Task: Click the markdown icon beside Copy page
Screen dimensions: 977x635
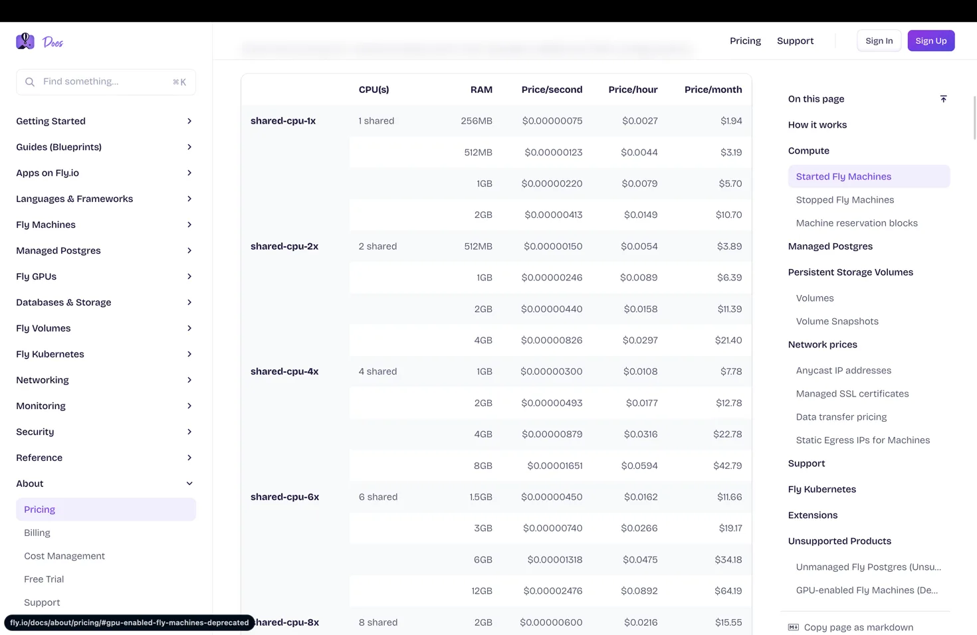Action: (x=794, y=627)
